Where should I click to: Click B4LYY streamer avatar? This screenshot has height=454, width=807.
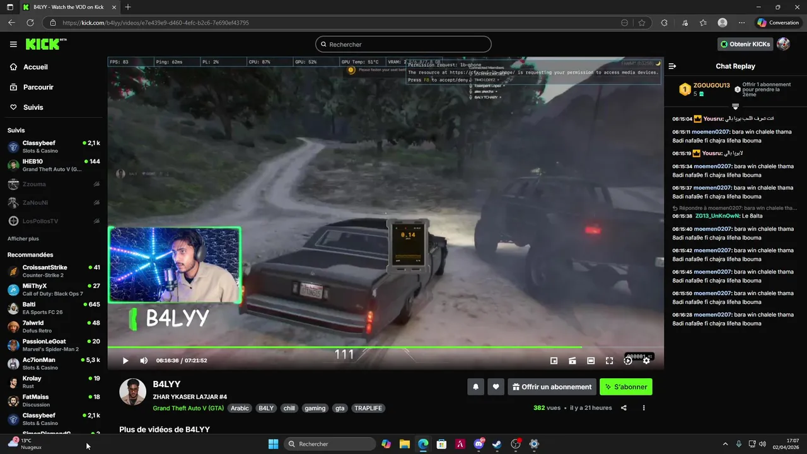[133, 392]
